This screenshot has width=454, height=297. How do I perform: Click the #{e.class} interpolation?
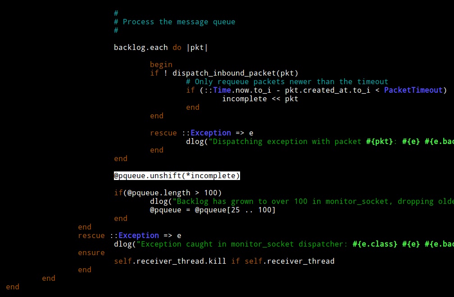375,244
